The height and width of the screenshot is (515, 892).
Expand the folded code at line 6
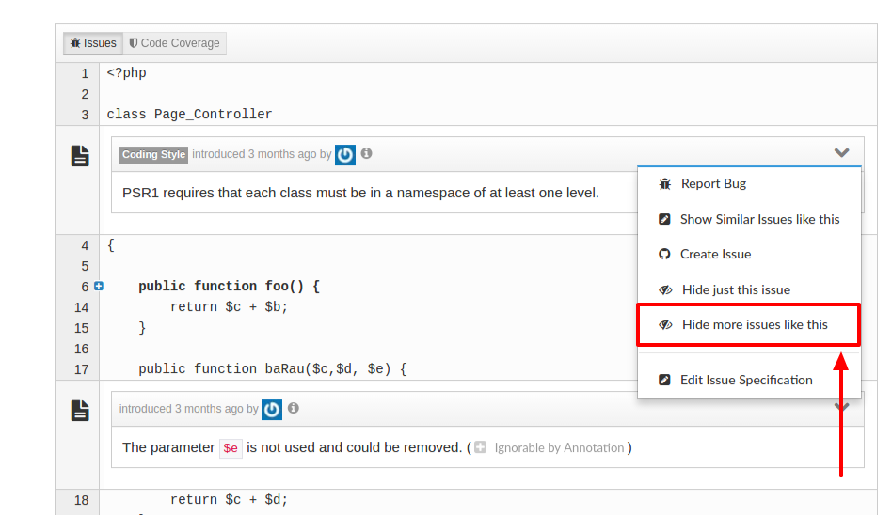[99, 286]
